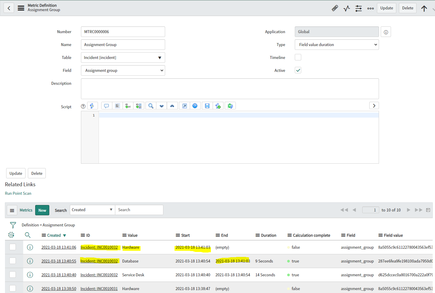Open the personalize form sliders icon
Viewport: 435px width, 293px height.
point(358,8)
